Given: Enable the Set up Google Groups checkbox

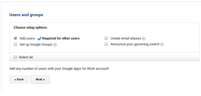Looking at the screenshot, I should (15, 44).
